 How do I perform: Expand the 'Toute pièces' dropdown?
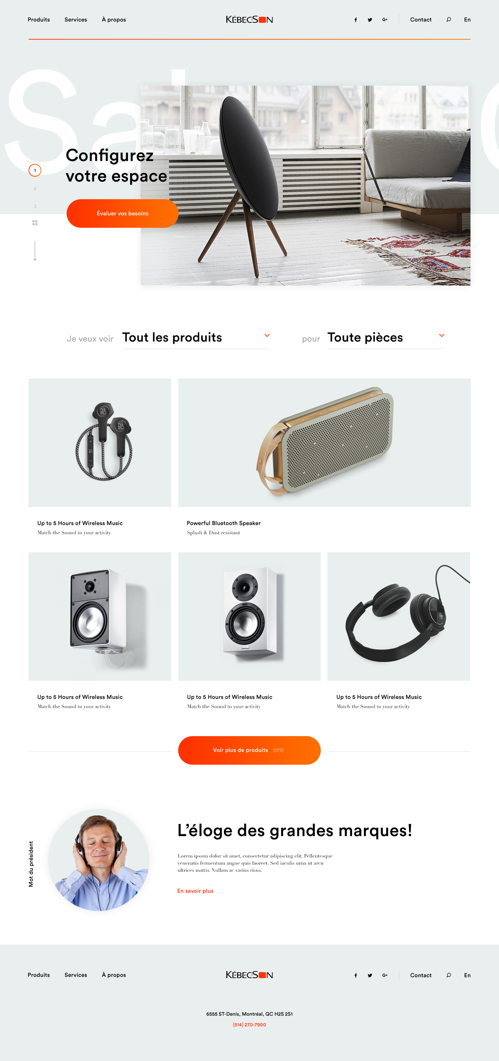point(386,338)
